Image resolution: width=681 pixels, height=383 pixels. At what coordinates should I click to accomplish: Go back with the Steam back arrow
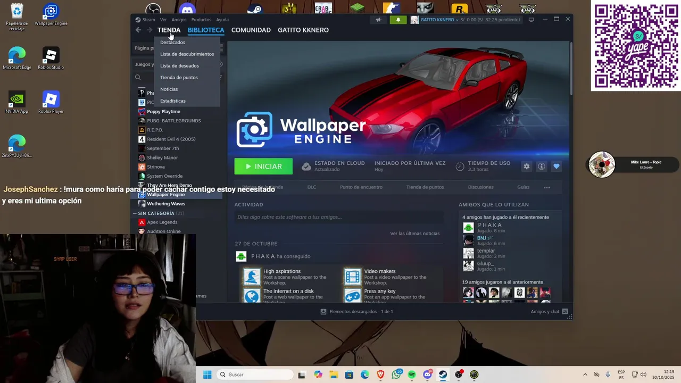click(x=138, y=30)
